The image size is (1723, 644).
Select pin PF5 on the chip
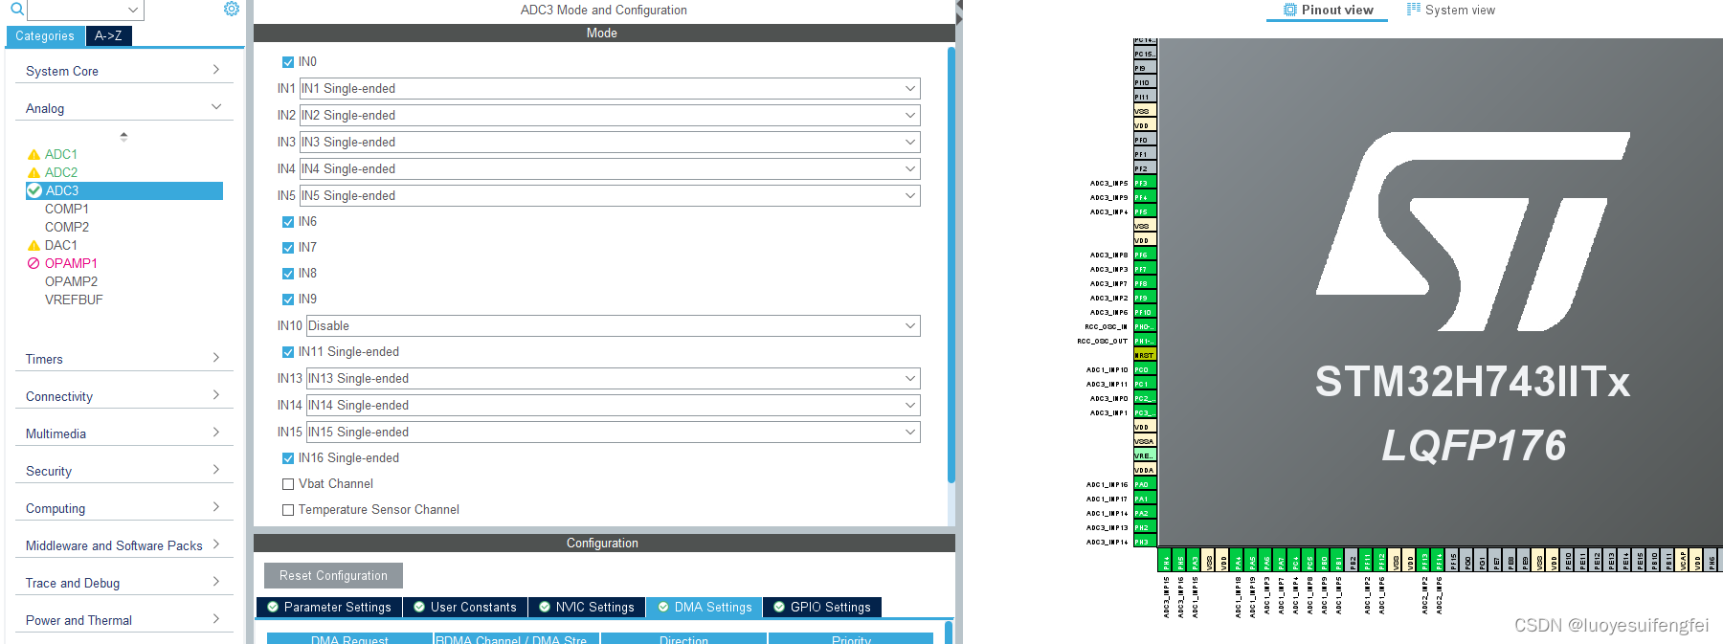click(x=1145, y=211)
